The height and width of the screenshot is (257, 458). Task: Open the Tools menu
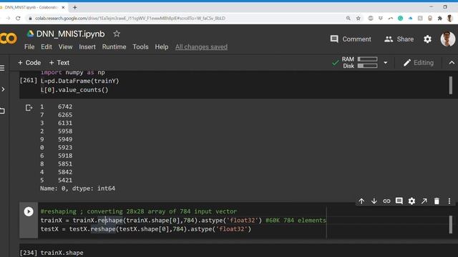point(140,47)
